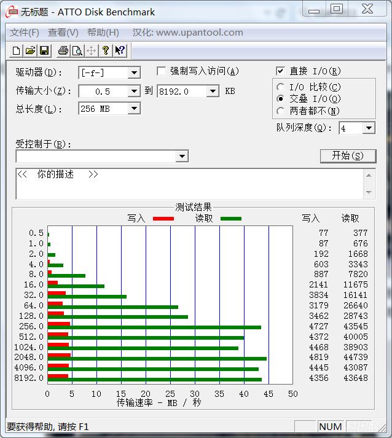Click the write value 77

[324, 233]
